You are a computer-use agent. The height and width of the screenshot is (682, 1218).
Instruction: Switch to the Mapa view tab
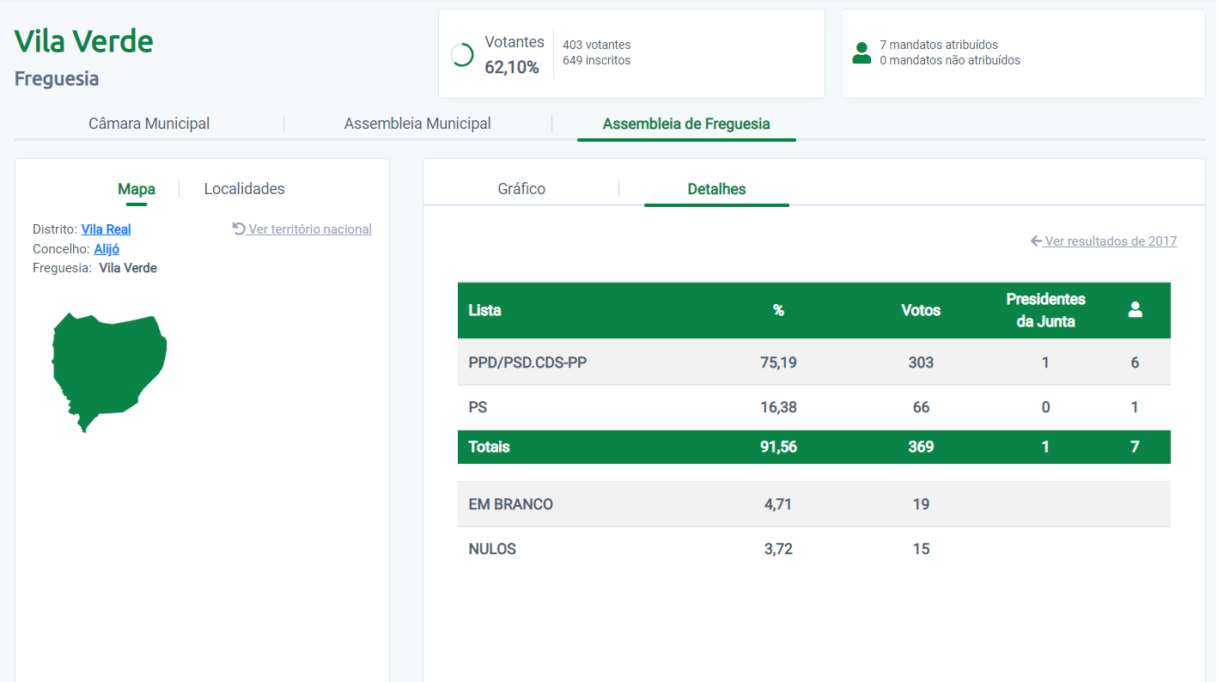(137, 189)
